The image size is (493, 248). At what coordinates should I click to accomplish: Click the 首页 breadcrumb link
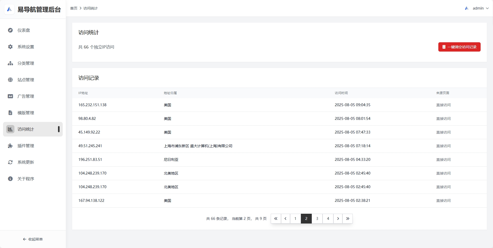(74, 8)
